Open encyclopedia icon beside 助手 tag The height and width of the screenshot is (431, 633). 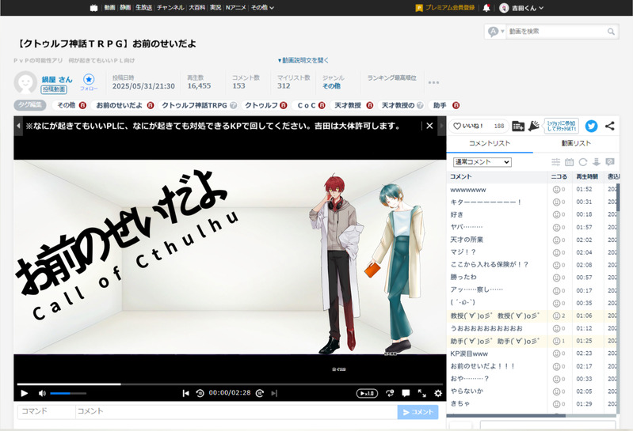pos(456,105)
